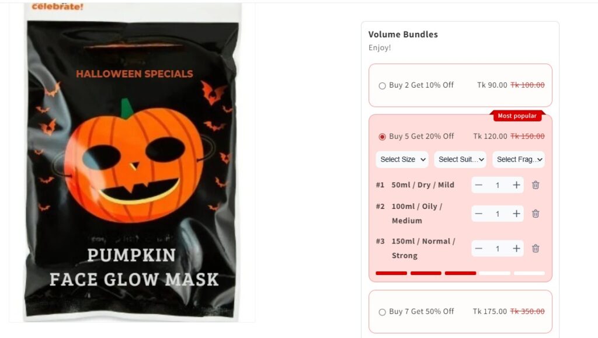598x338 pixels.
Task: Open the Select Size dropdown
Action: 402,159
